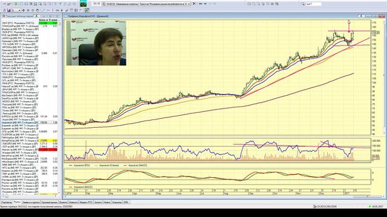Click the search input field
Viewport: 387px width, 217px height.
point(313,4)
